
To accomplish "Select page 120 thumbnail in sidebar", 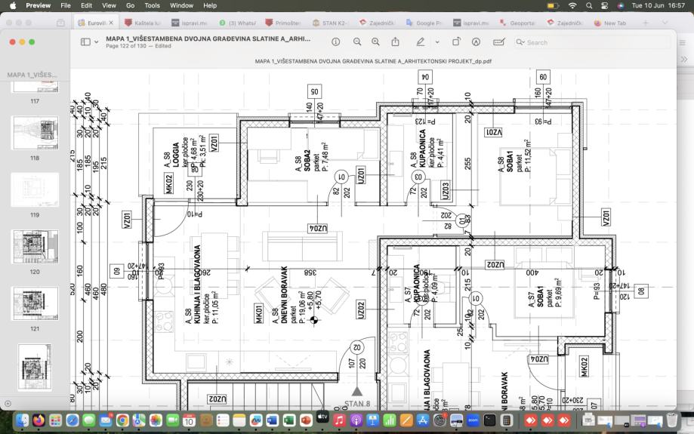I will tap(35, 247).
